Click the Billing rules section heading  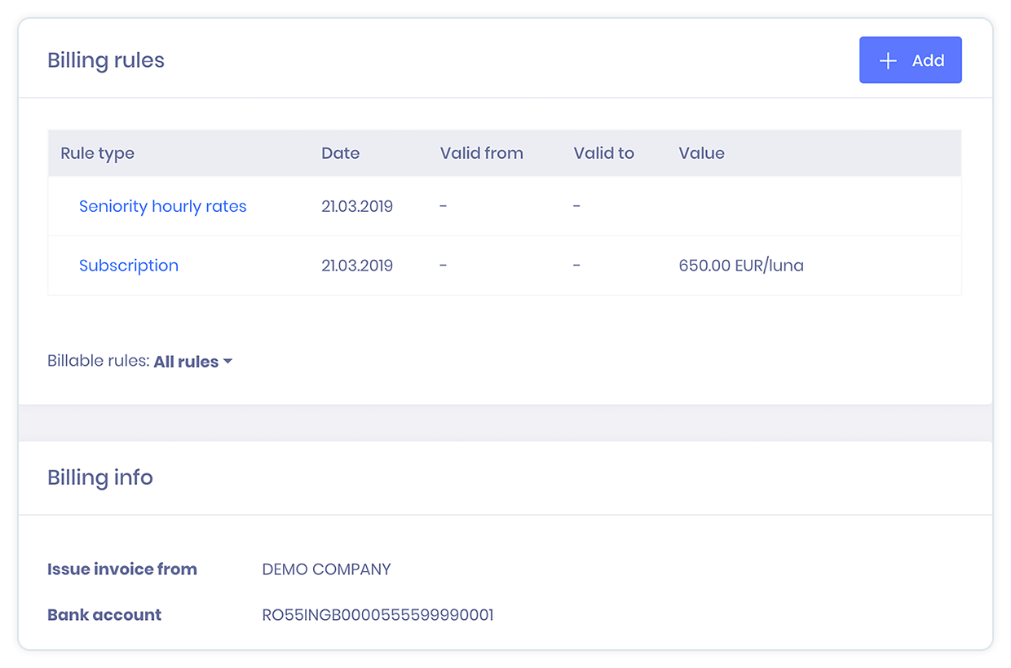pos(106,60)
